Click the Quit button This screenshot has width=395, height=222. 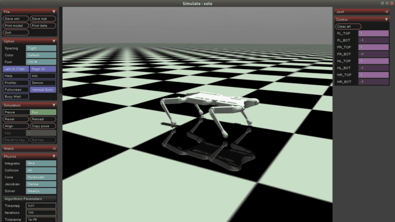pos(15,33)
